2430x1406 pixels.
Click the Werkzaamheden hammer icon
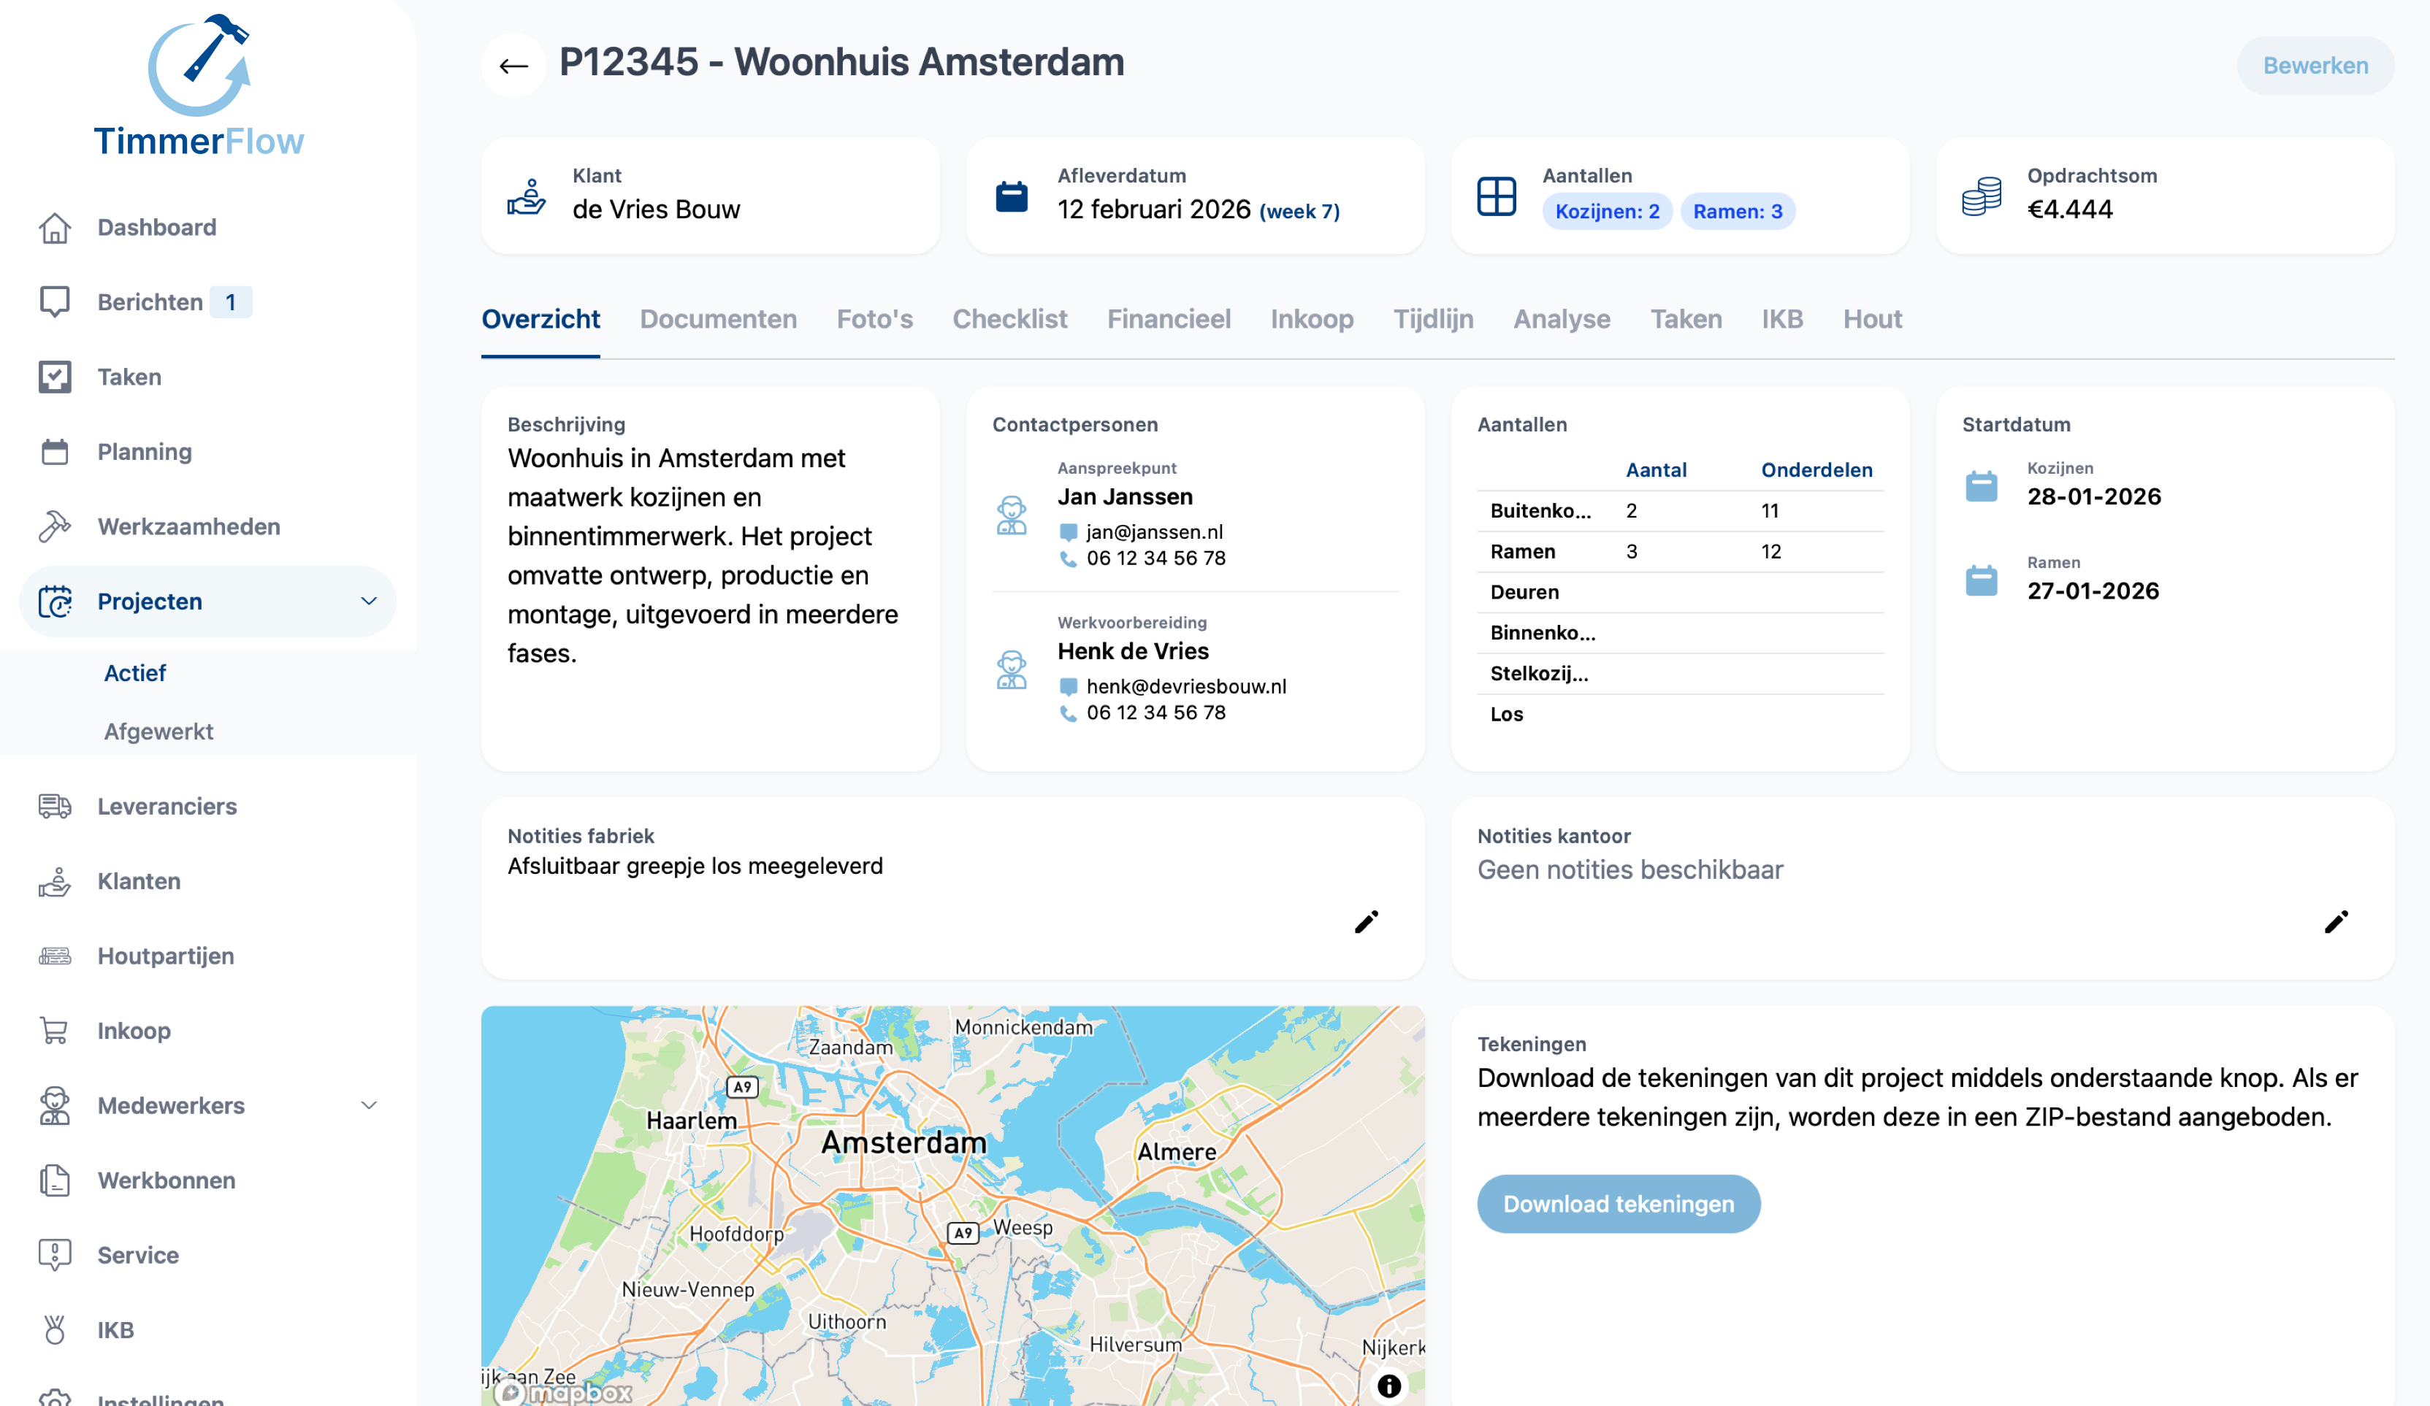pos(55,526)
